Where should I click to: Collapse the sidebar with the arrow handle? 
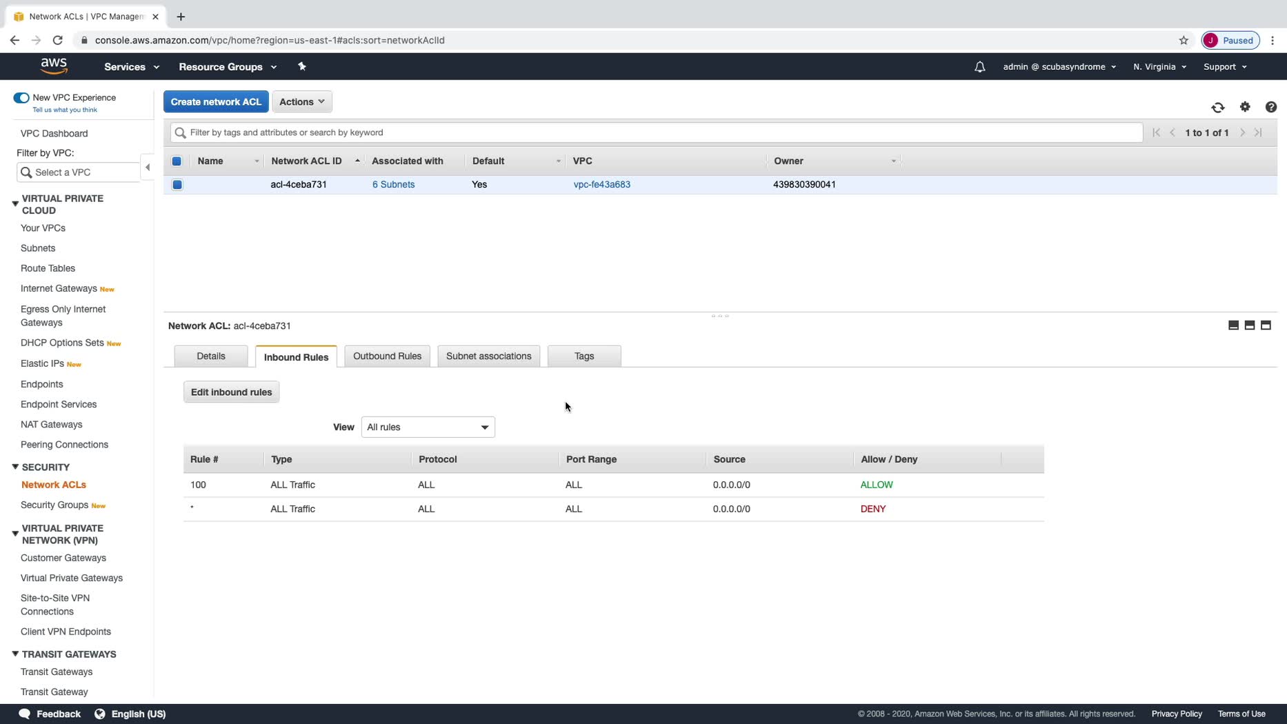[x=148, y=168]
